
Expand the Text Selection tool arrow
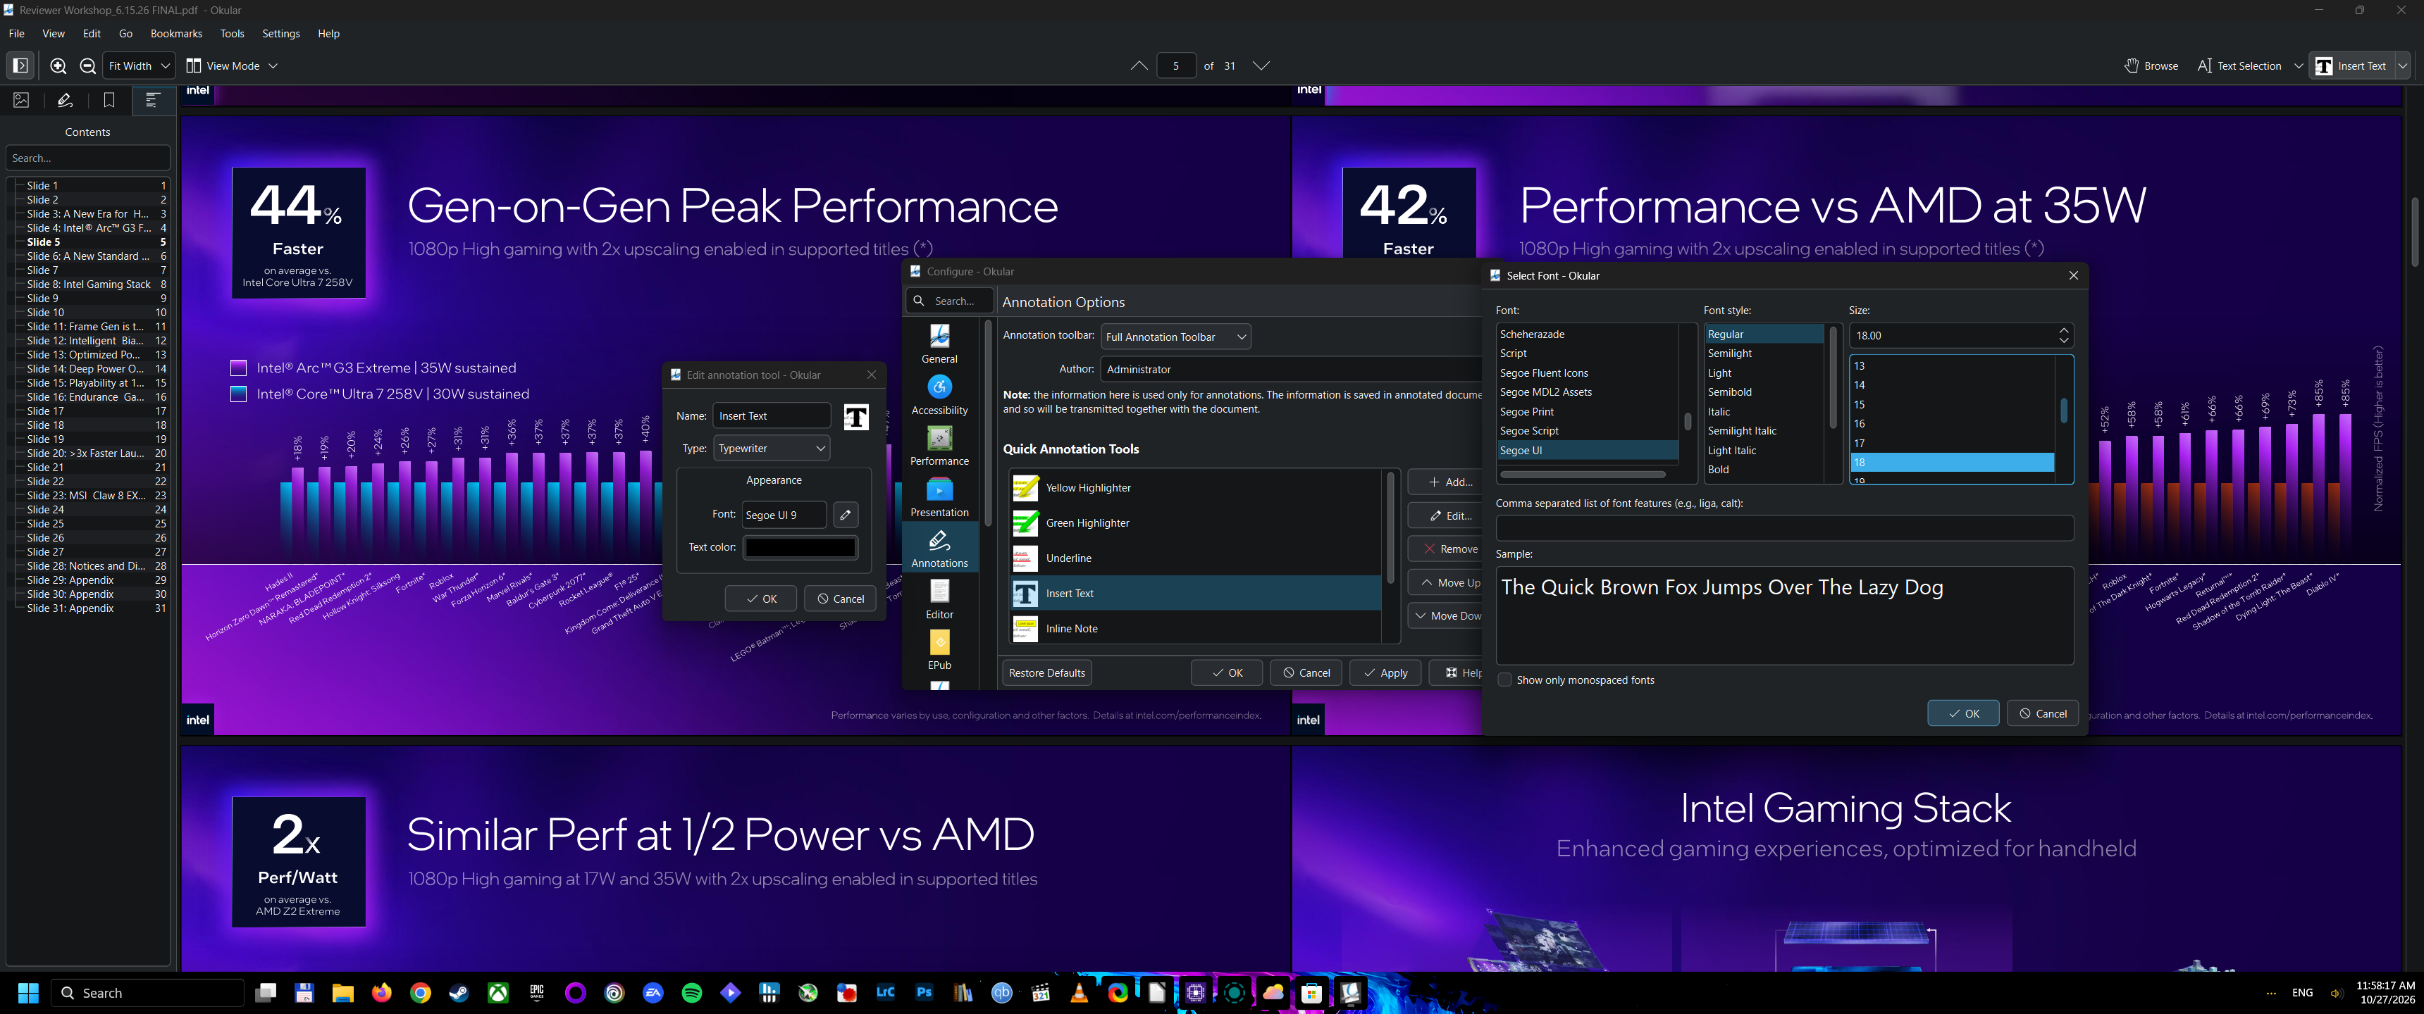click(2298, 66)
